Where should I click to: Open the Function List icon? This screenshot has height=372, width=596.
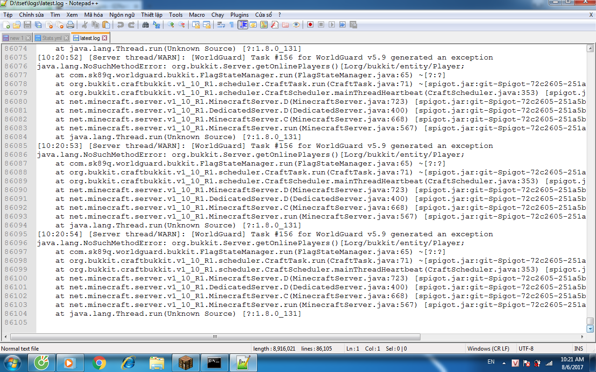(275, 25)
